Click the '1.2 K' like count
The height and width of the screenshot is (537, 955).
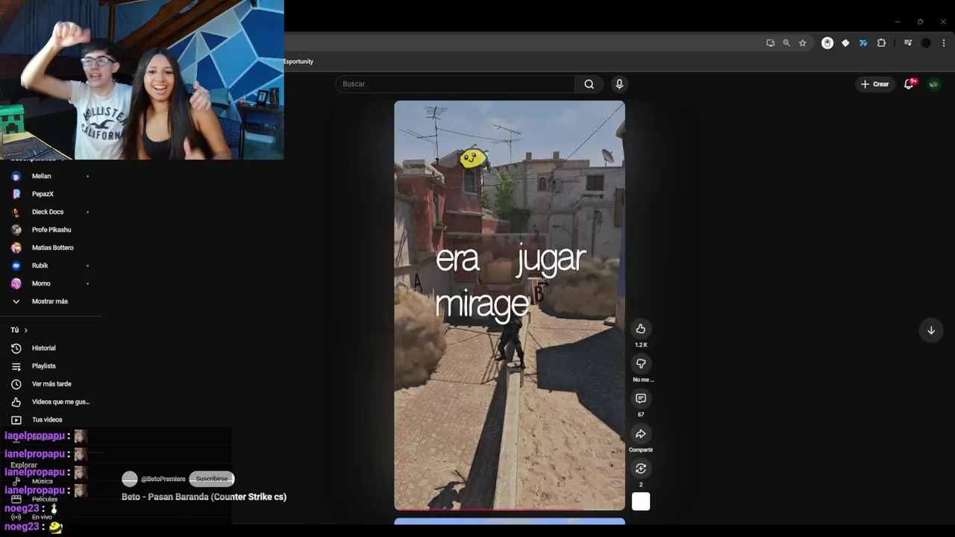point(640,345)
